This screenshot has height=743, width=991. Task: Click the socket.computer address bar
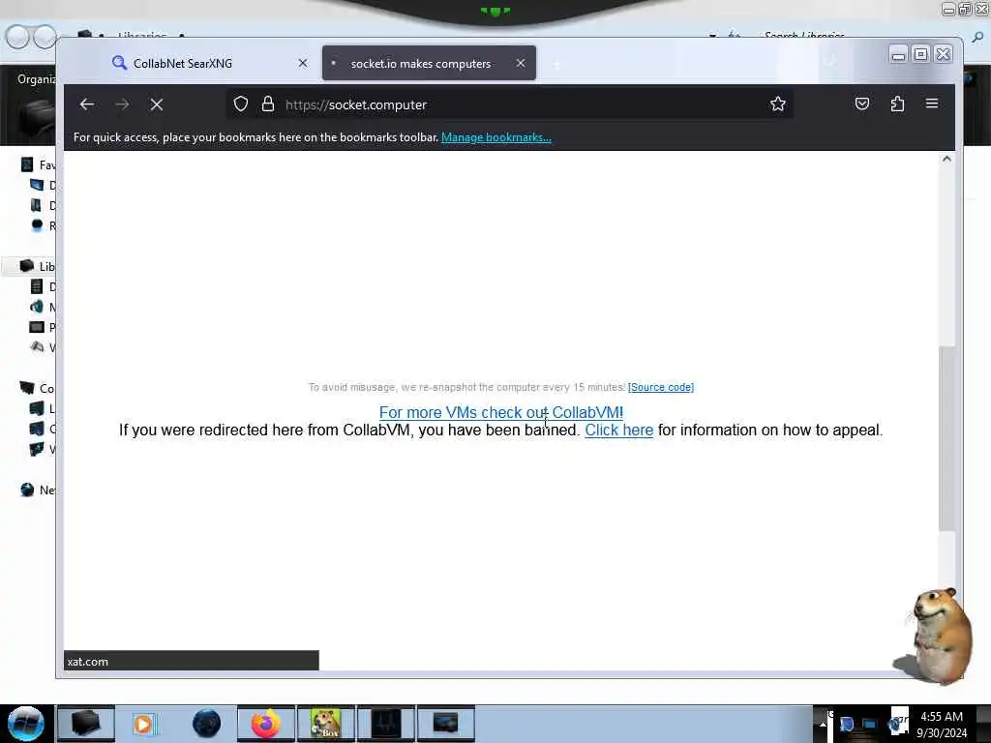tap(509, 104)
